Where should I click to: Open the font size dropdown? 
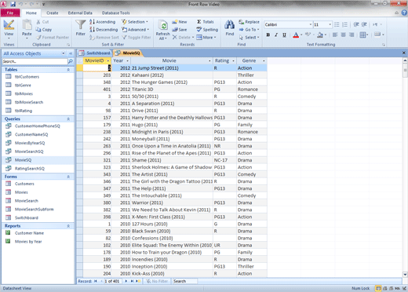point(330,24)
